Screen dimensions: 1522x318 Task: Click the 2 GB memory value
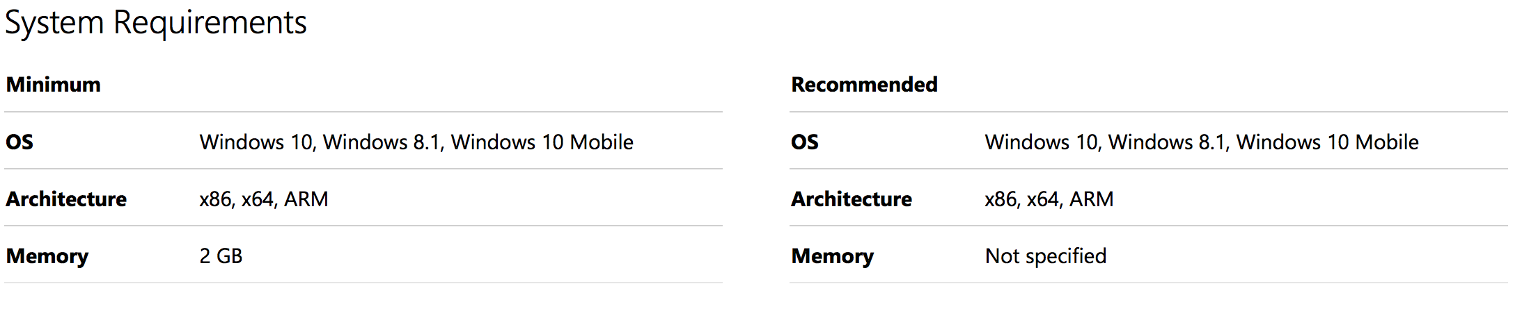[x=221, y=256]
